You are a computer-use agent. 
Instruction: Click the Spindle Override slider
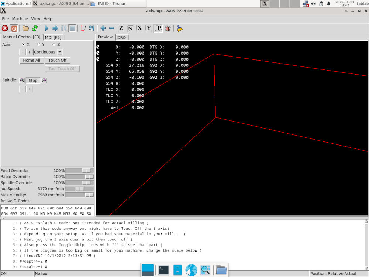click(79, 183)
